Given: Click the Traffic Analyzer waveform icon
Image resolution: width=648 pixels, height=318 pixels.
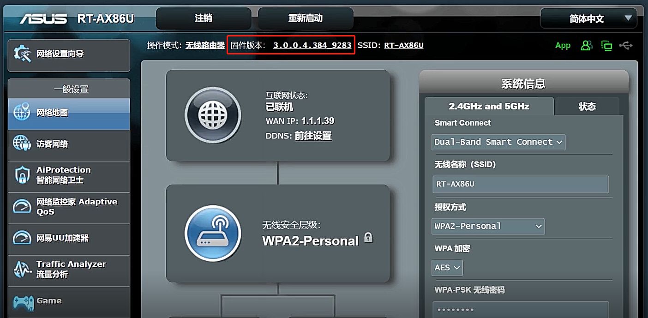Looking at the screenshot, I should click(x=22, y=269).
